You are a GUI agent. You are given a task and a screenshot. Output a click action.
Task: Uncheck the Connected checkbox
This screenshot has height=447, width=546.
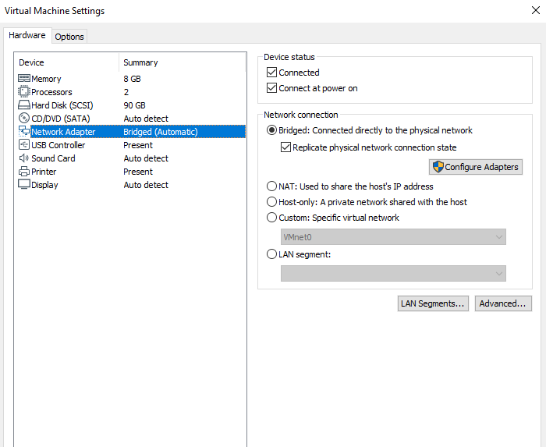(271, 73)
